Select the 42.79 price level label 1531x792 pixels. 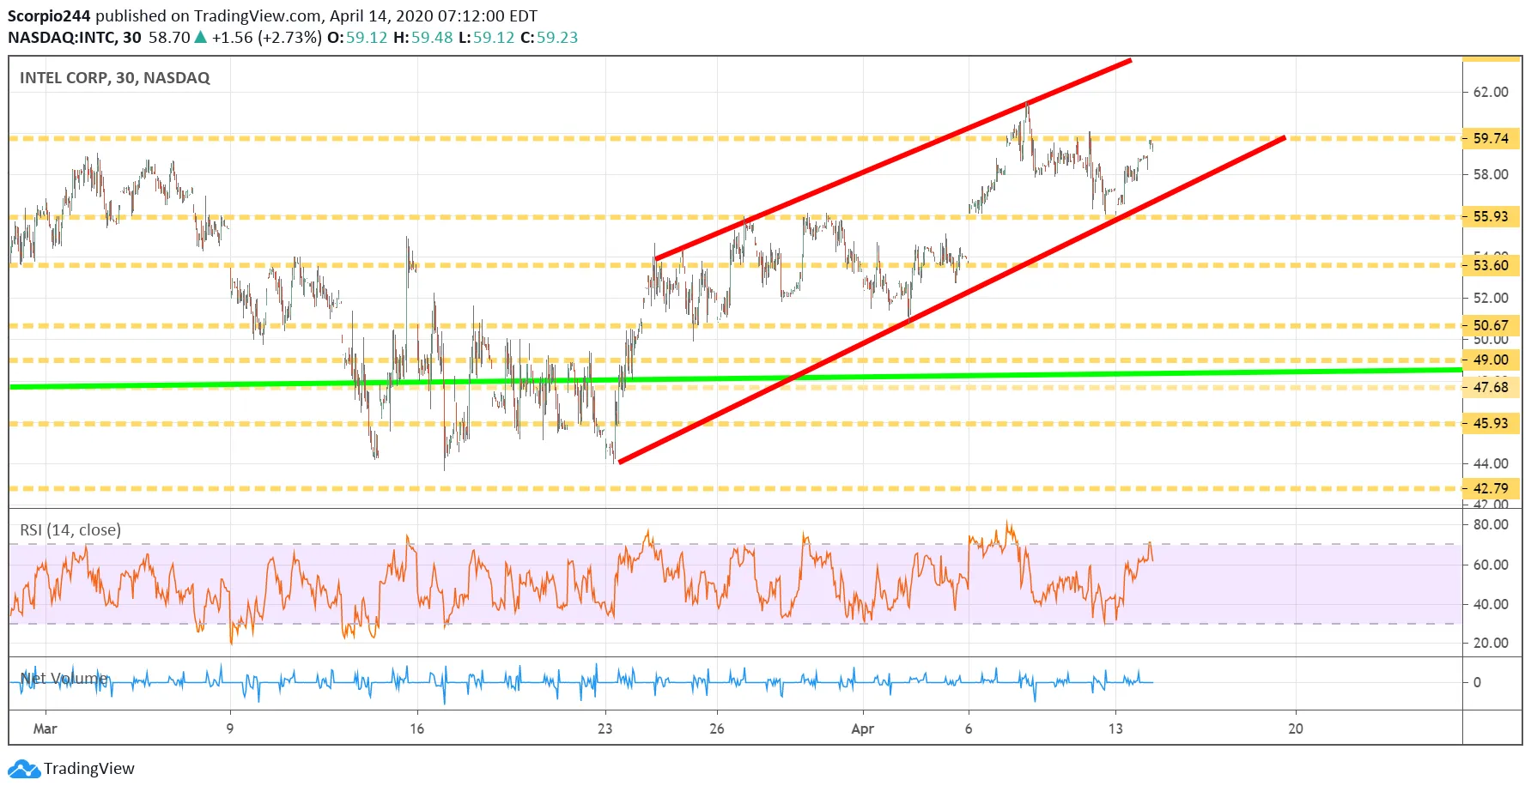tap(1491, 488)
